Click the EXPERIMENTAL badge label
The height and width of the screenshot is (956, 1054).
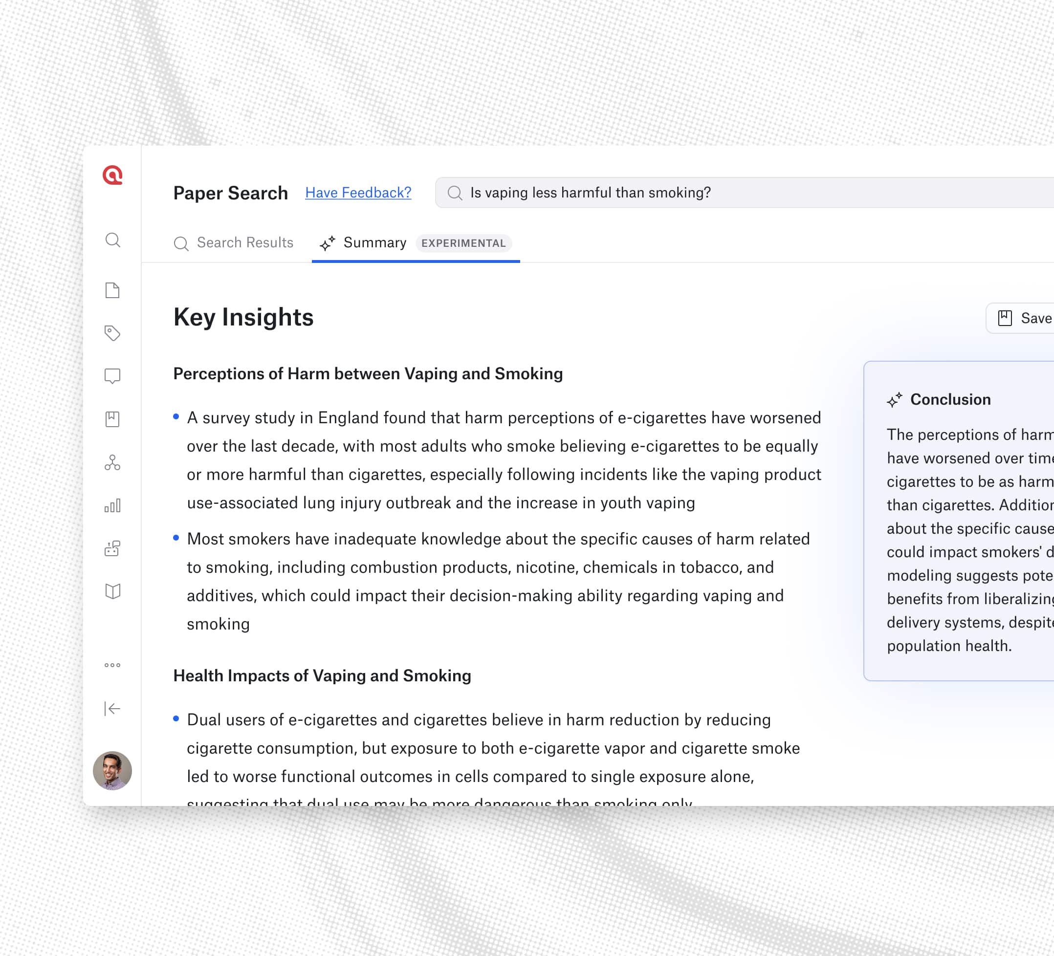(463, 243)
